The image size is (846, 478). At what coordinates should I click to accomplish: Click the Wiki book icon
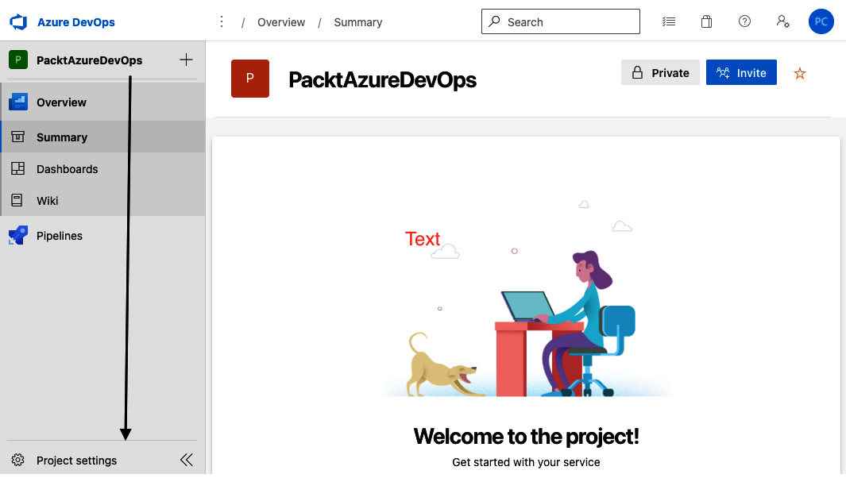(17, 201)
